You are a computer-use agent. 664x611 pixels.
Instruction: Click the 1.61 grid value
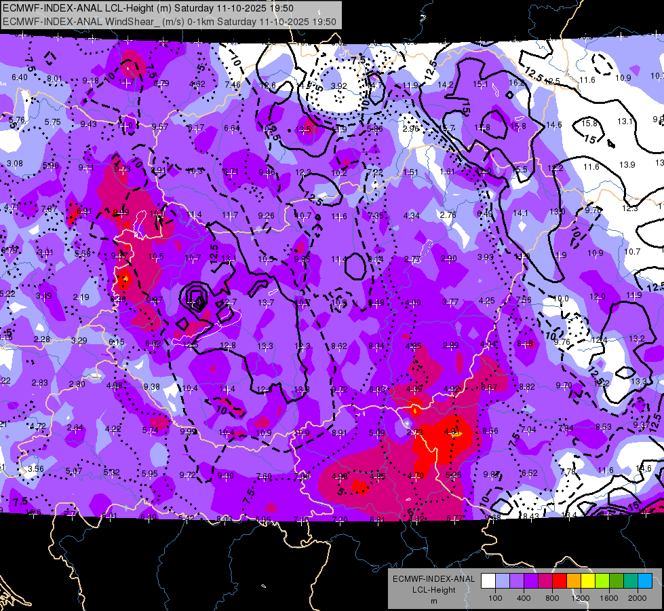pos(447,172)
